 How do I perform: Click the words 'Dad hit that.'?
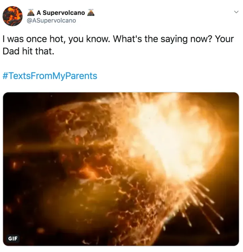(x=29, y=51)
